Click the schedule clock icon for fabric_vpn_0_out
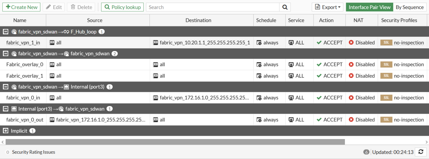The height and width of the screenshot is (159, 429). [x=259, y=120]
